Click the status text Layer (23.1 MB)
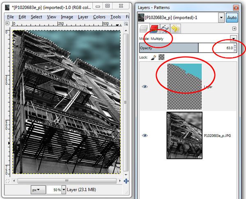Screen dimensions: 246x199 pyautogui.click(x=81, y=190)
